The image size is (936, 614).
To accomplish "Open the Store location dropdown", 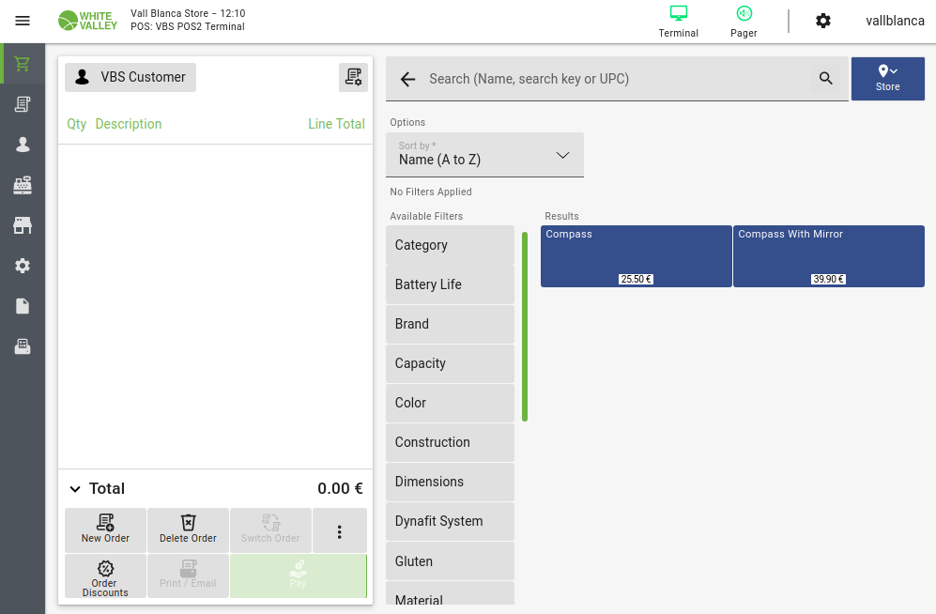I will (887, 79).
